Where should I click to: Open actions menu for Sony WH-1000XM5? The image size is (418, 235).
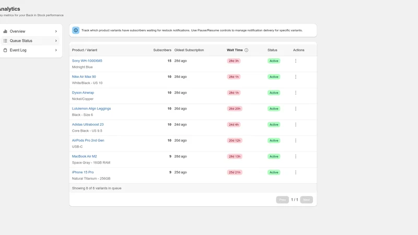pyautogui.click(x=296, y=61)
